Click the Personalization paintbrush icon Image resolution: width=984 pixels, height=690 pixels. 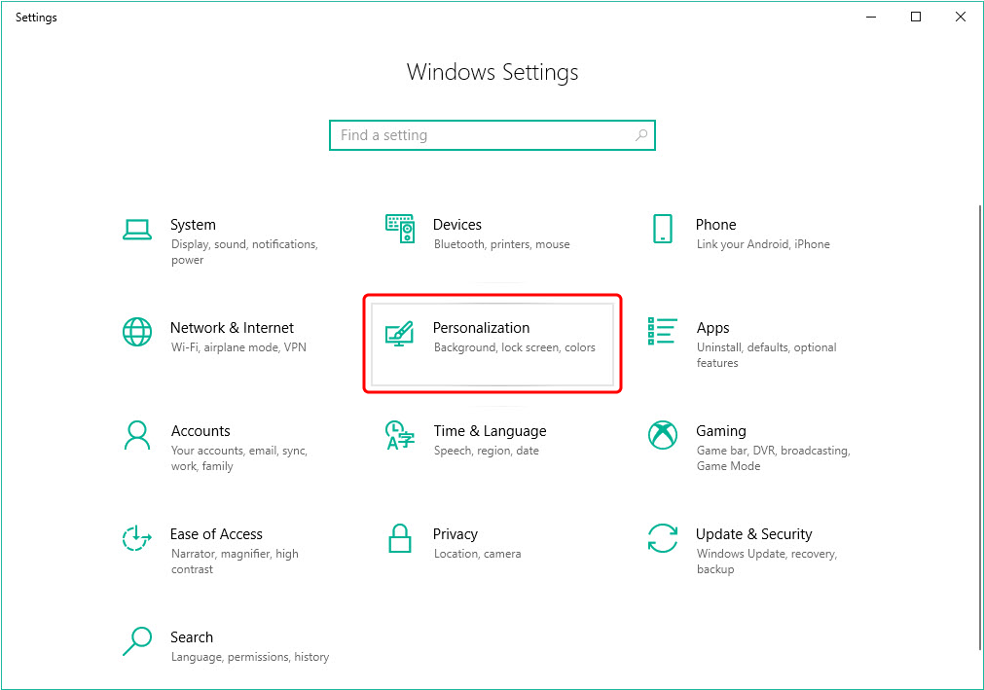[x=400, y=334]
